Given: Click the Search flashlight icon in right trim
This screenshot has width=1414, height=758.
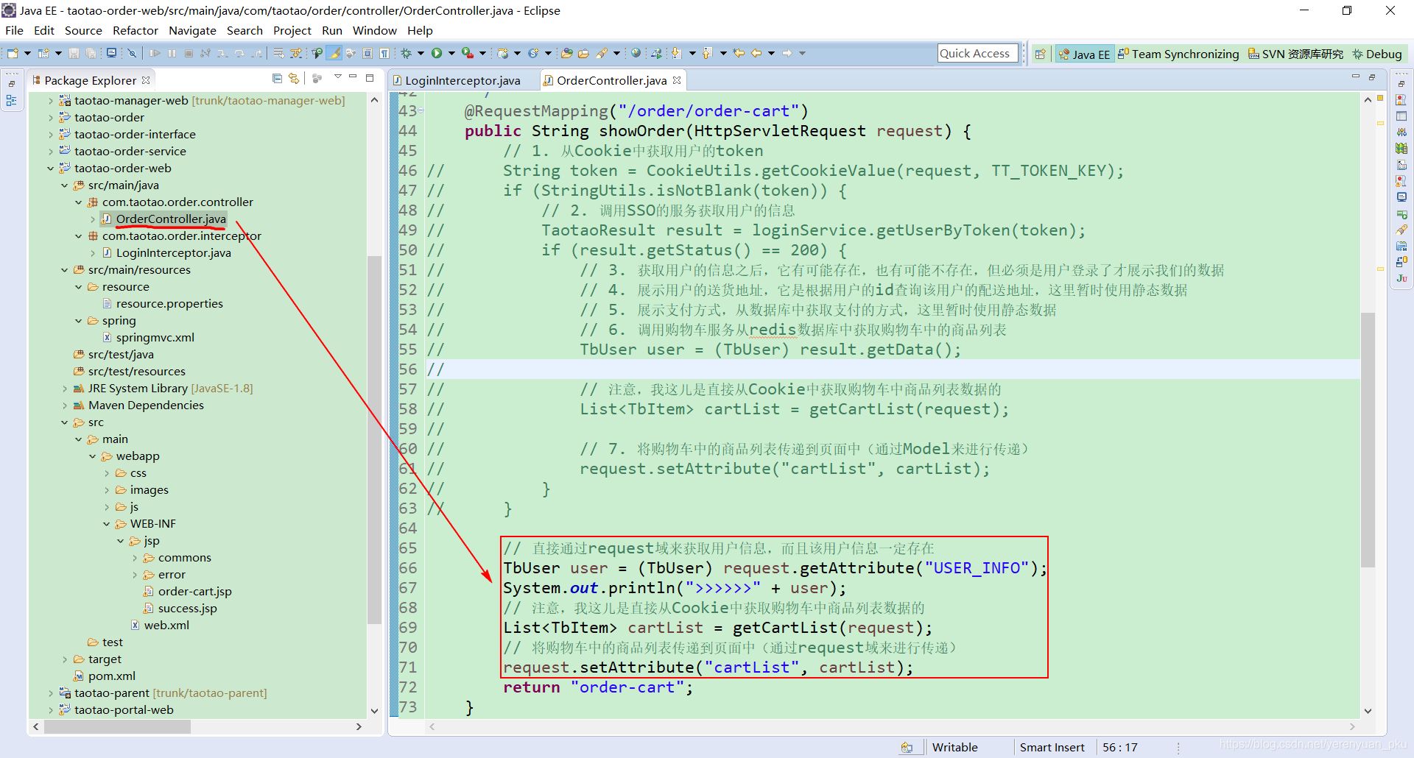Looking at the screenshot, I should tap(1401, 230).
